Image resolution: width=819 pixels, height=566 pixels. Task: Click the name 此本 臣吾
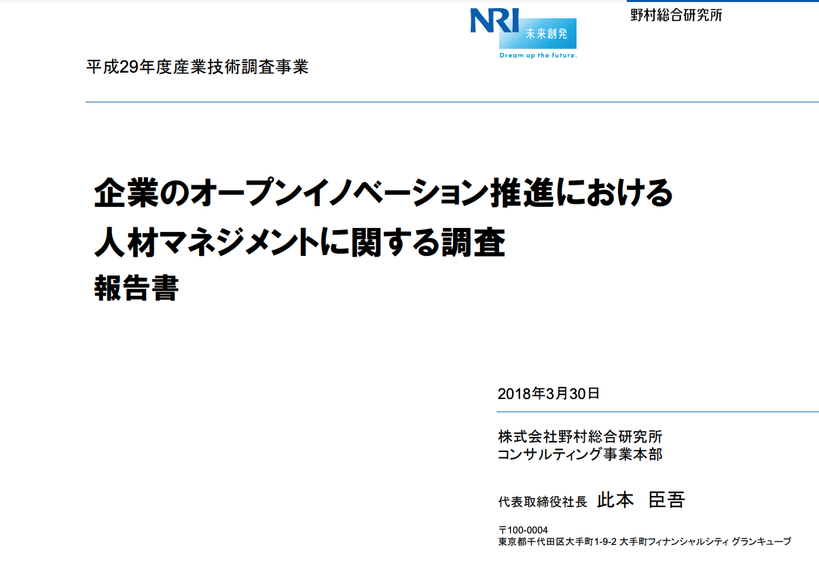coord(641,501)
